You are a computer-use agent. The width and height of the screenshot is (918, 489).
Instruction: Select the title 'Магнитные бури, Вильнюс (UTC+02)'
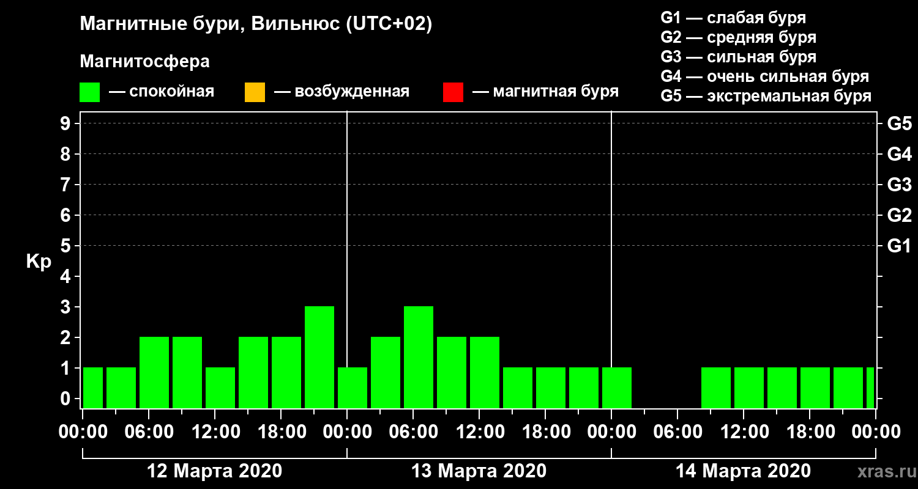pyautogui.click(x=256, y=25)
